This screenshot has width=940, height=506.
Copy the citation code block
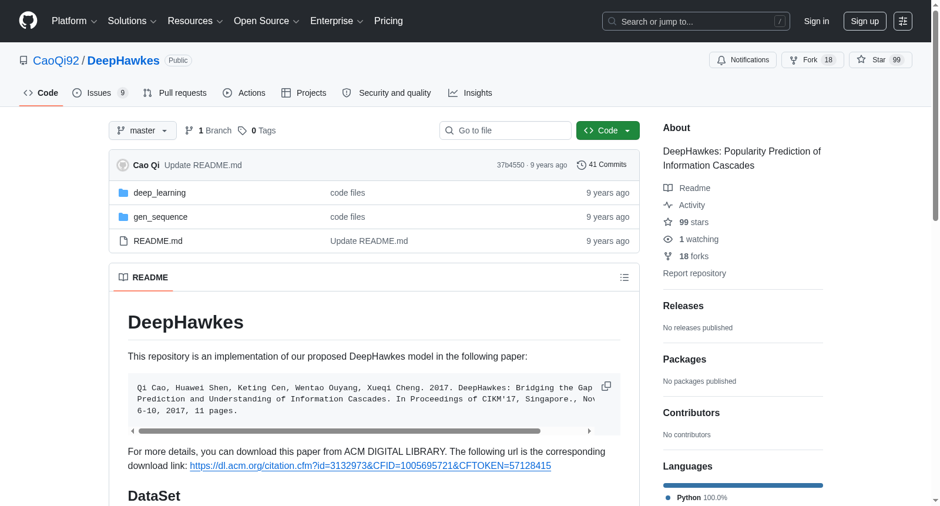click(x=606, y=386)
